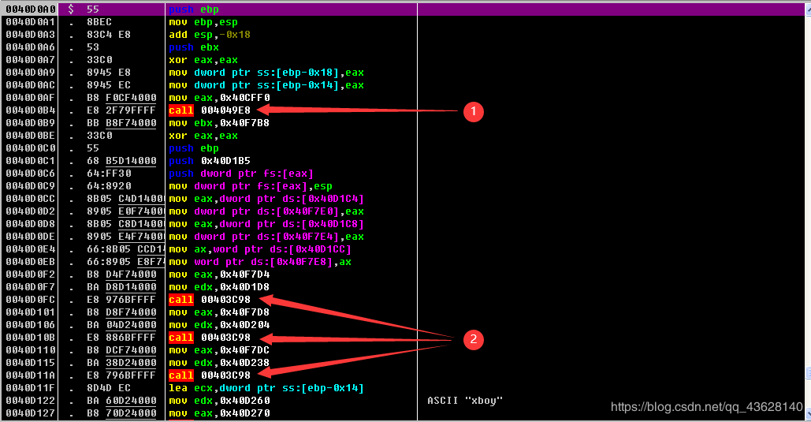Click "mov eax,dword ptr ds:[0x40D1C4]"
The image size is (811, 422).
coord(266,199)
